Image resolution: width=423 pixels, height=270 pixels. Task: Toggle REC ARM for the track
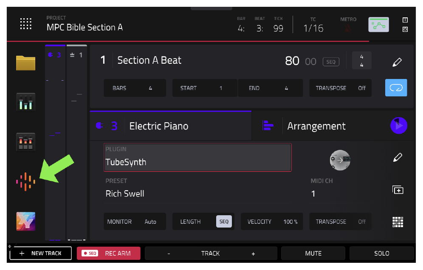coord(108,253)
